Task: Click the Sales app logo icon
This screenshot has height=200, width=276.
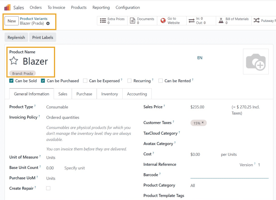Action: point(7,7)
